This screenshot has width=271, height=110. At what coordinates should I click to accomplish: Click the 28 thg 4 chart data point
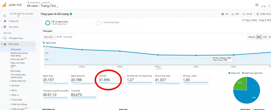tap(82, 50)
